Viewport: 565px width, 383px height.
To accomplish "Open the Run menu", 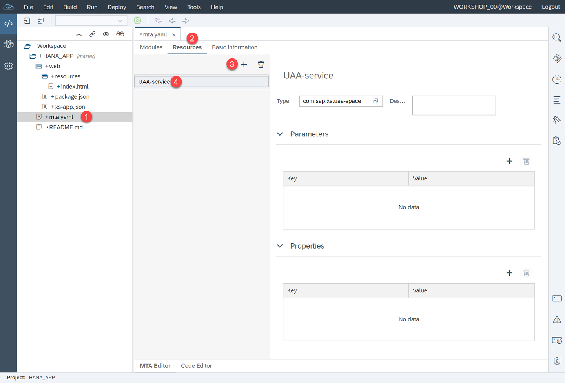I will click(x=92, y=7).
